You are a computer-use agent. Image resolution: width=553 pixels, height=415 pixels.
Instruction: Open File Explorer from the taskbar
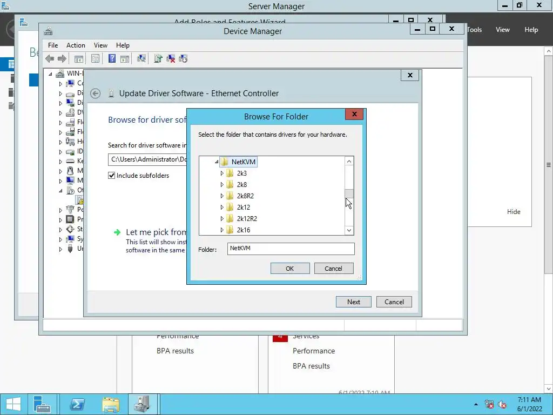click(110, 404)
